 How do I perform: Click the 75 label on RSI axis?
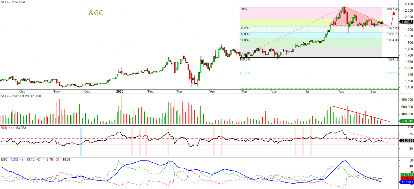(x=411, y=134)
